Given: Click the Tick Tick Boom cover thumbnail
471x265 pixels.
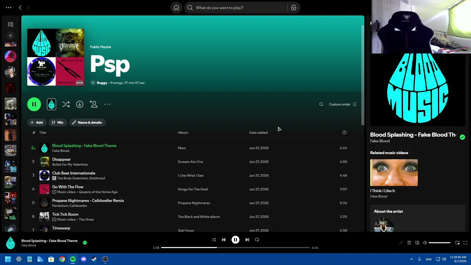Looking at the screenshot, I should pos(44,217).
